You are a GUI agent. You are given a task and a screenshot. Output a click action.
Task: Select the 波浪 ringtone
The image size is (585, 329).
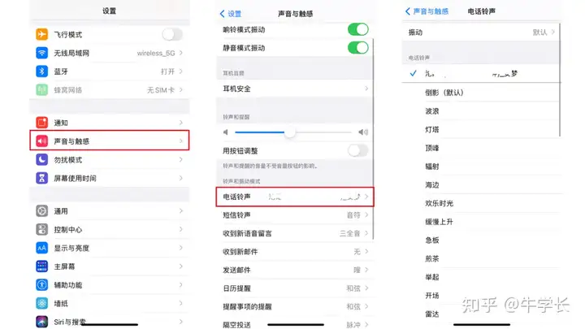tap(481, 110)
